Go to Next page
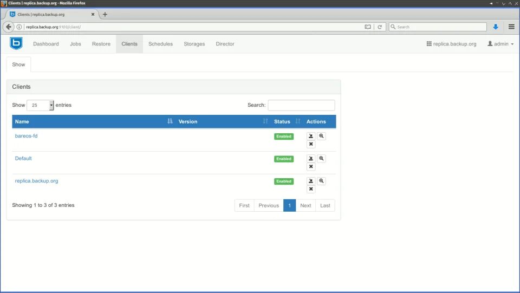 pyautogui.click(x=305, y=205)
